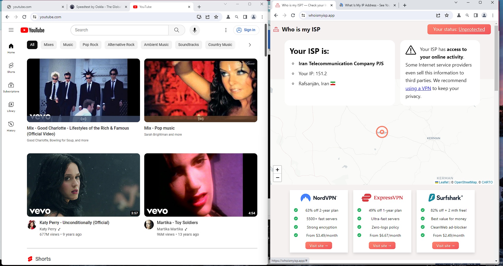Switch to the first youtube.com tab
503x266 pixels.
tap(35, 7)
